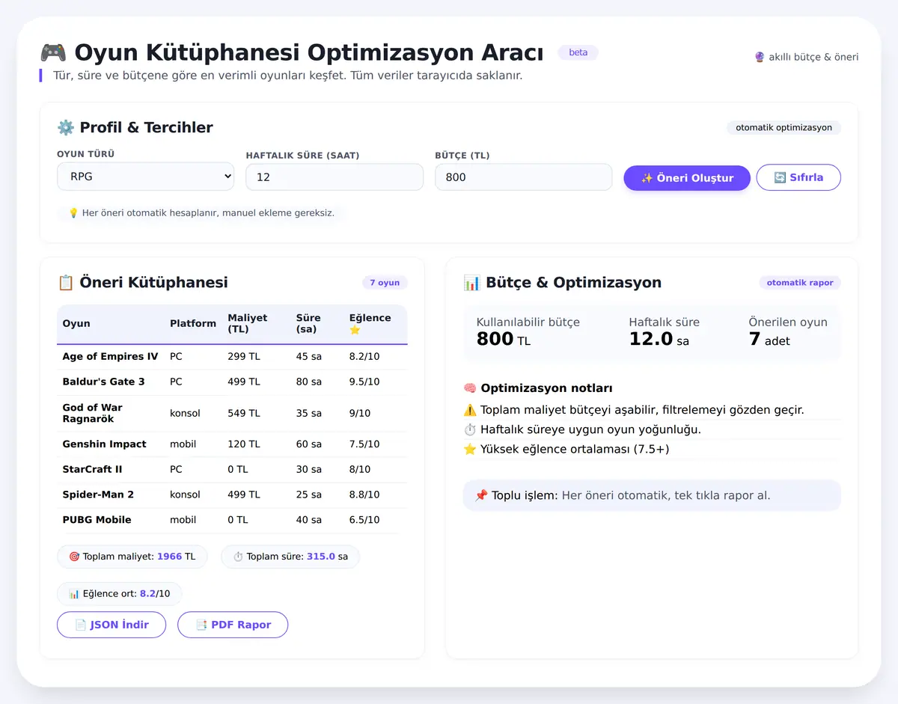This screenshot has height=704, width=898.
Task: Click the Toplam maliyet 1966 TL chip
Action: coord(132,557)
